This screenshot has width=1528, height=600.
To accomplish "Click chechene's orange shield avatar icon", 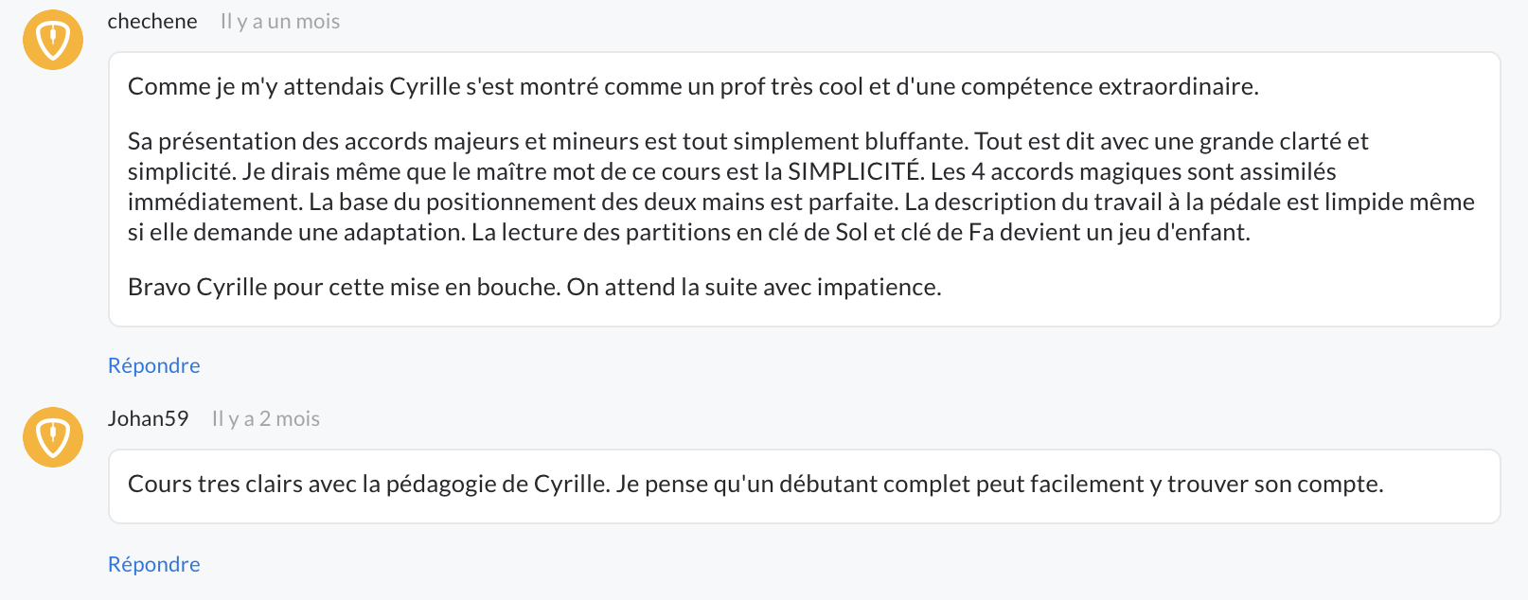I will point(53,40).
